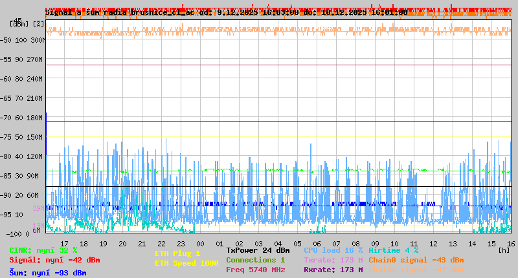The width and height of the screenshot is (518, 278).
Task: Click the Txrate: 173 M legend
Action: tap(333, 260)
